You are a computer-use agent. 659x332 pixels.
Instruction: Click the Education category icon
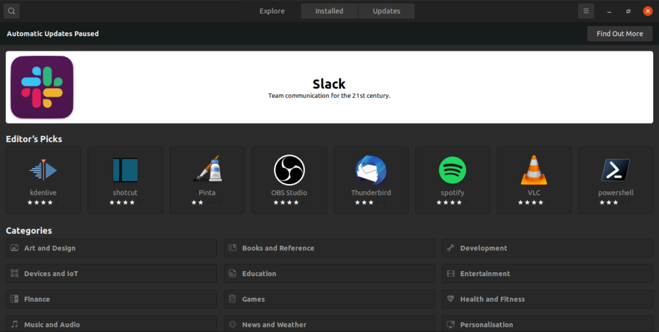[232, 273]
